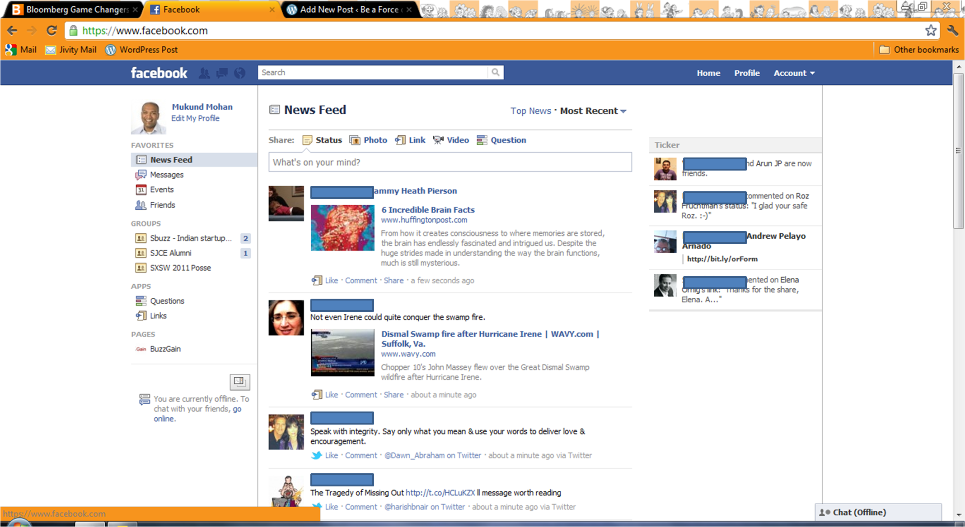The image size is (965, 527).
Task: Click go online chat link
Action: [x=237, y=409]
